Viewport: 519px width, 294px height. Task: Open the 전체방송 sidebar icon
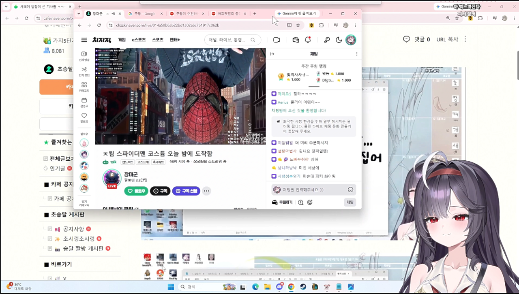pyautogui.click(x=84, y=56)
